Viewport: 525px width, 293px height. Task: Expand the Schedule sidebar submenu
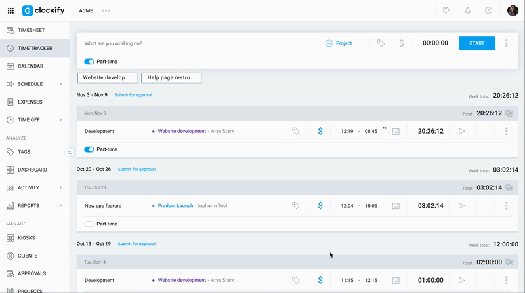coord(60,84)
